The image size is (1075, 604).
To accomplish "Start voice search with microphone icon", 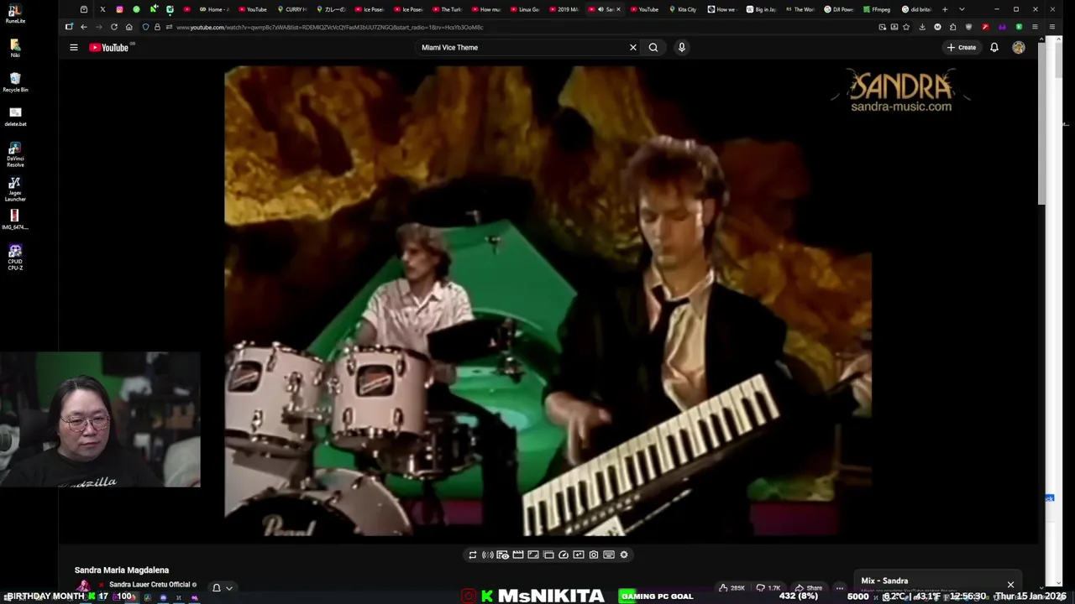I will click(682, 48).
